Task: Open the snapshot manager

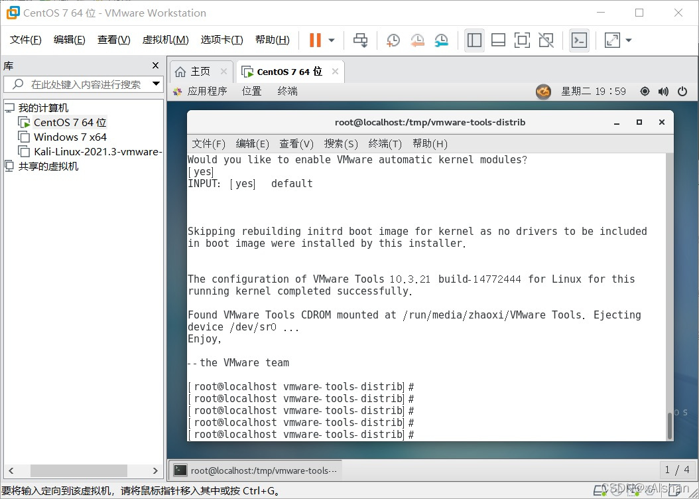Action: coord(441,40)
